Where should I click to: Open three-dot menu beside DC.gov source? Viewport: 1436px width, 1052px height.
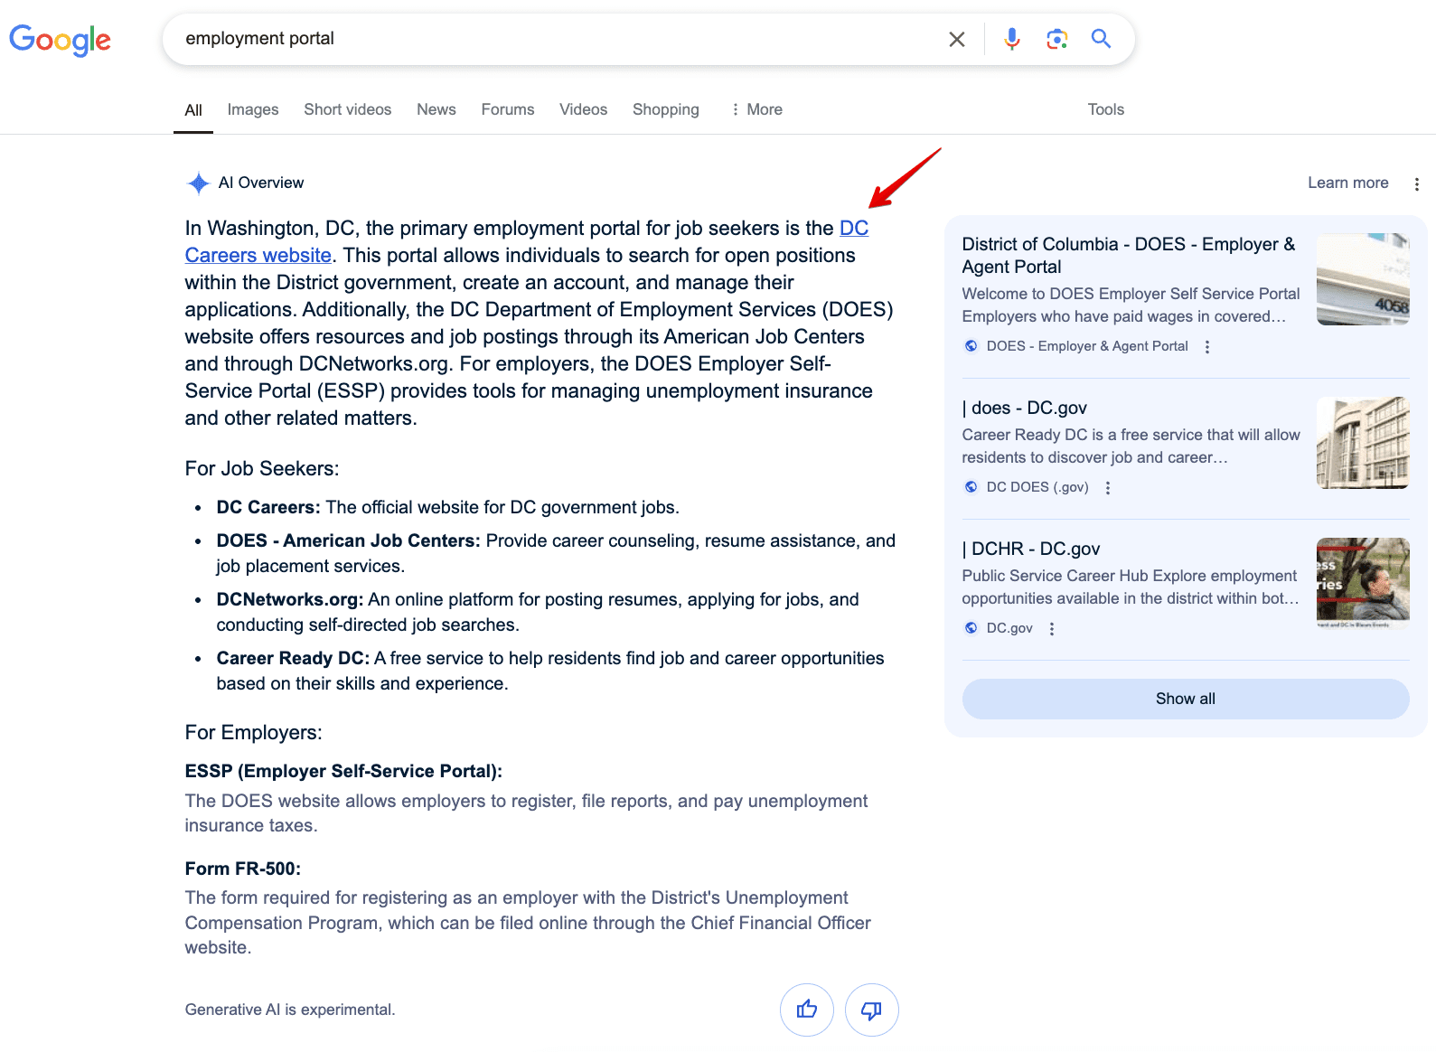(1051, 628)
